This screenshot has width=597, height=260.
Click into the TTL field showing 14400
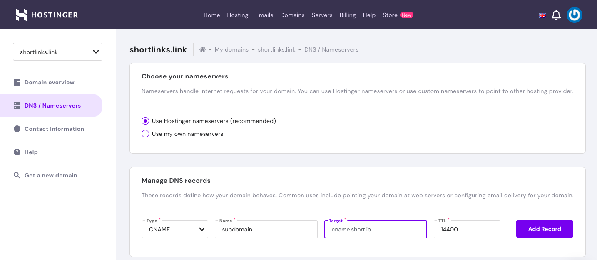tap(467, 229)
